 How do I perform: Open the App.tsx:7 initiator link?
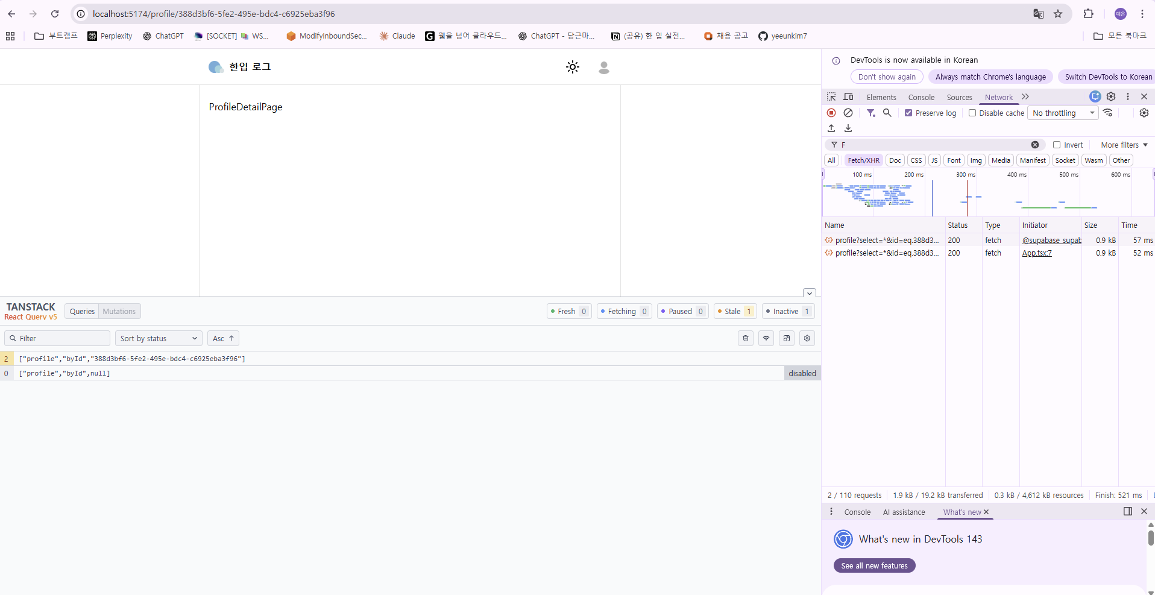point(1037,253)
